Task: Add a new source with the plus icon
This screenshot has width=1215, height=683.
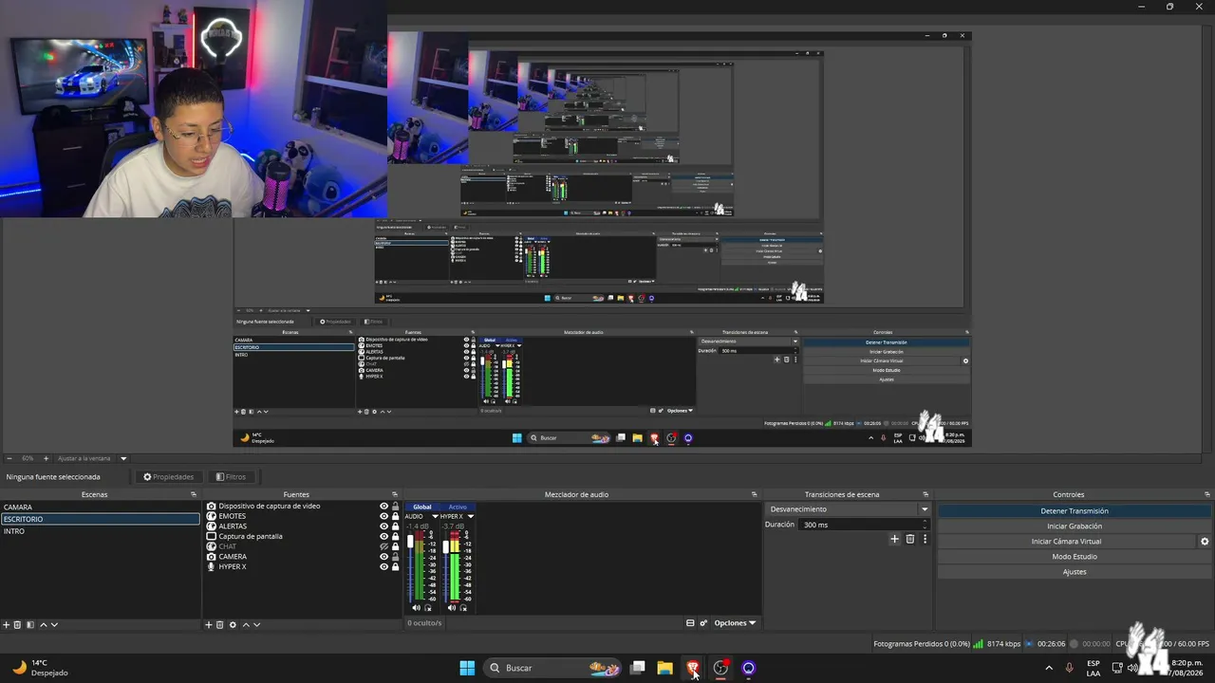Action: (209, 624)
